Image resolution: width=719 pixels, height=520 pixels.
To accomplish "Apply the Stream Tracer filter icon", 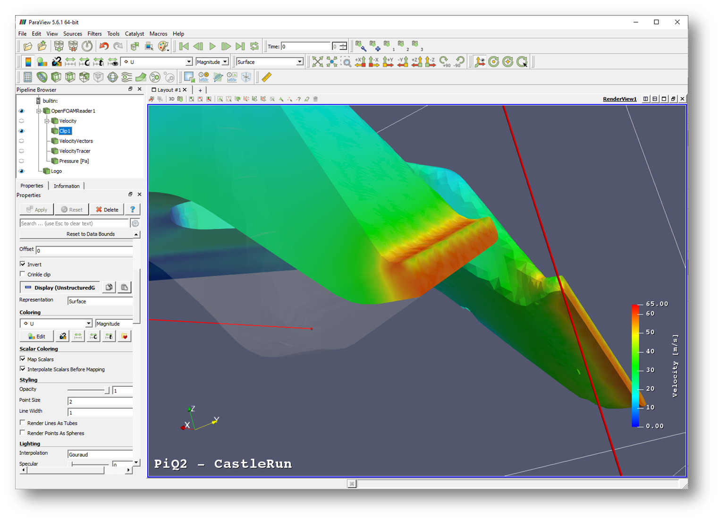I will click(127, 77).
